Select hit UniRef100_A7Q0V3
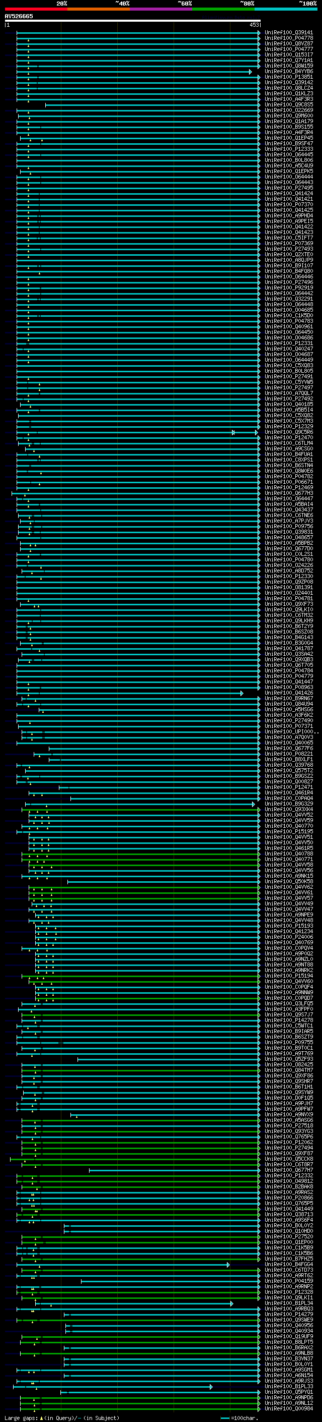322x1422 pixels. (x=289, y=737)
